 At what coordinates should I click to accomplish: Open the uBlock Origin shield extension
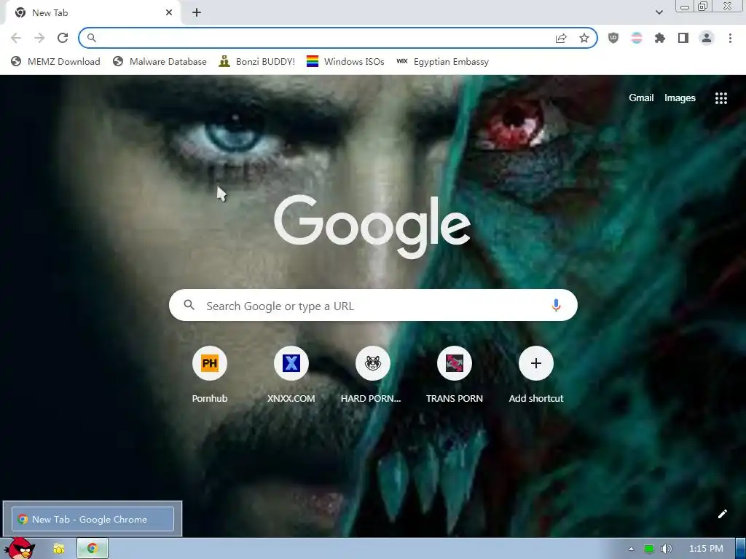click(613, 38)
